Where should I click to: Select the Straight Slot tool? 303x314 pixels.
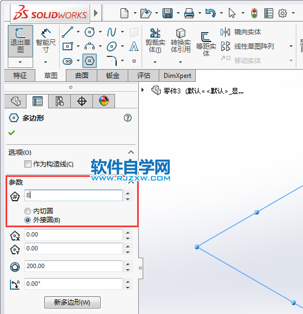67,61
